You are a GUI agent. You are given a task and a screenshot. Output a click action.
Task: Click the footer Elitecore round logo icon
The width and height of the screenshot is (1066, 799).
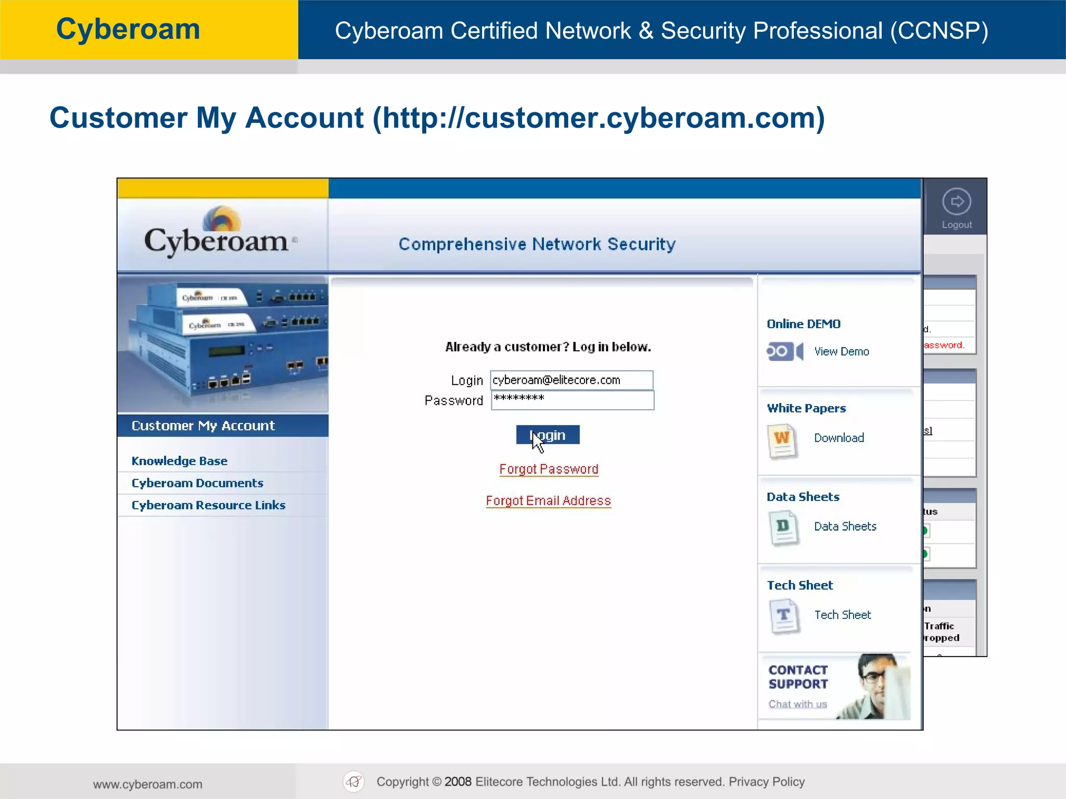[354, 781]
